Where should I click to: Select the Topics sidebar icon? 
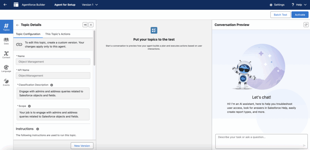(x=6, y=27)
